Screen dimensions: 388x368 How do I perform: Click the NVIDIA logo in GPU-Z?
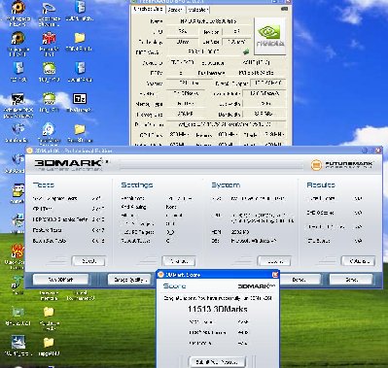click(270, 37)
